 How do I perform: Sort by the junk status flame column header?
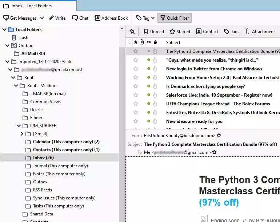pos(155,42)
